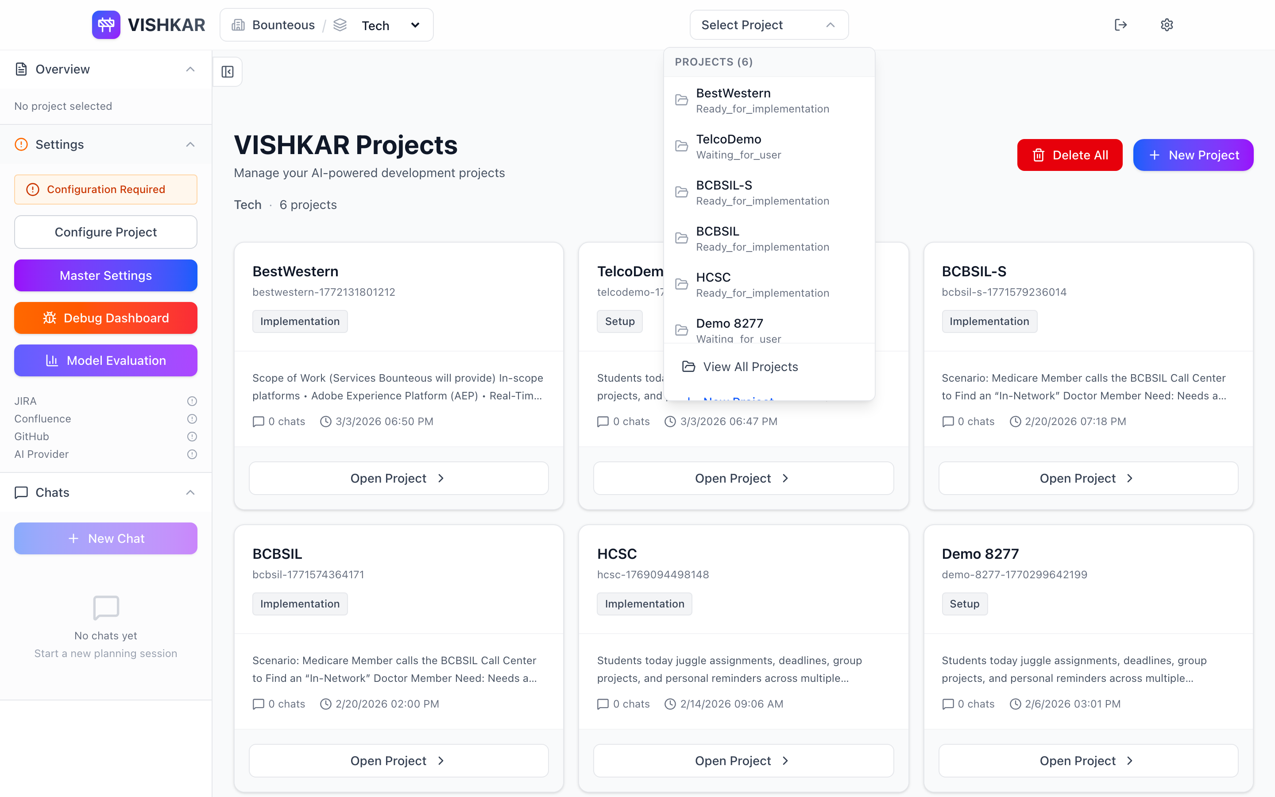Click the logout icon in the top bar
1275x797 pixels.
[1121, 24]
